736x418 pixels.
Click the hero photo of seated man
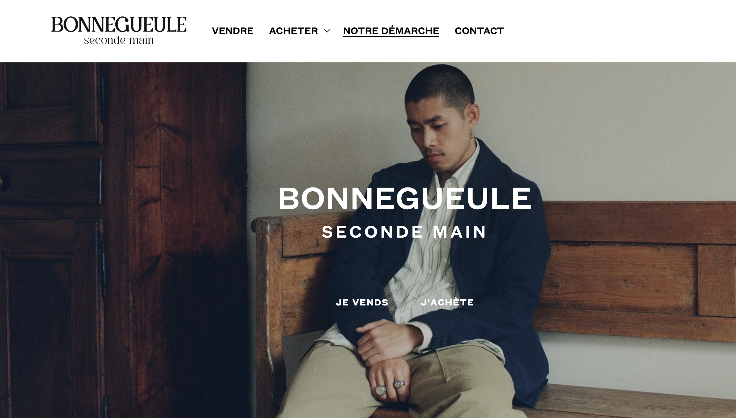[x=368, y=240]
